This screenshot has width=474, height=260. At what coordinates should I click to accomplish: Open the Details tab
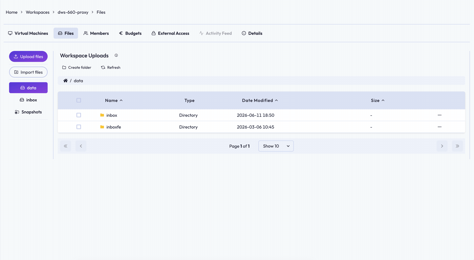click(252, 33)
